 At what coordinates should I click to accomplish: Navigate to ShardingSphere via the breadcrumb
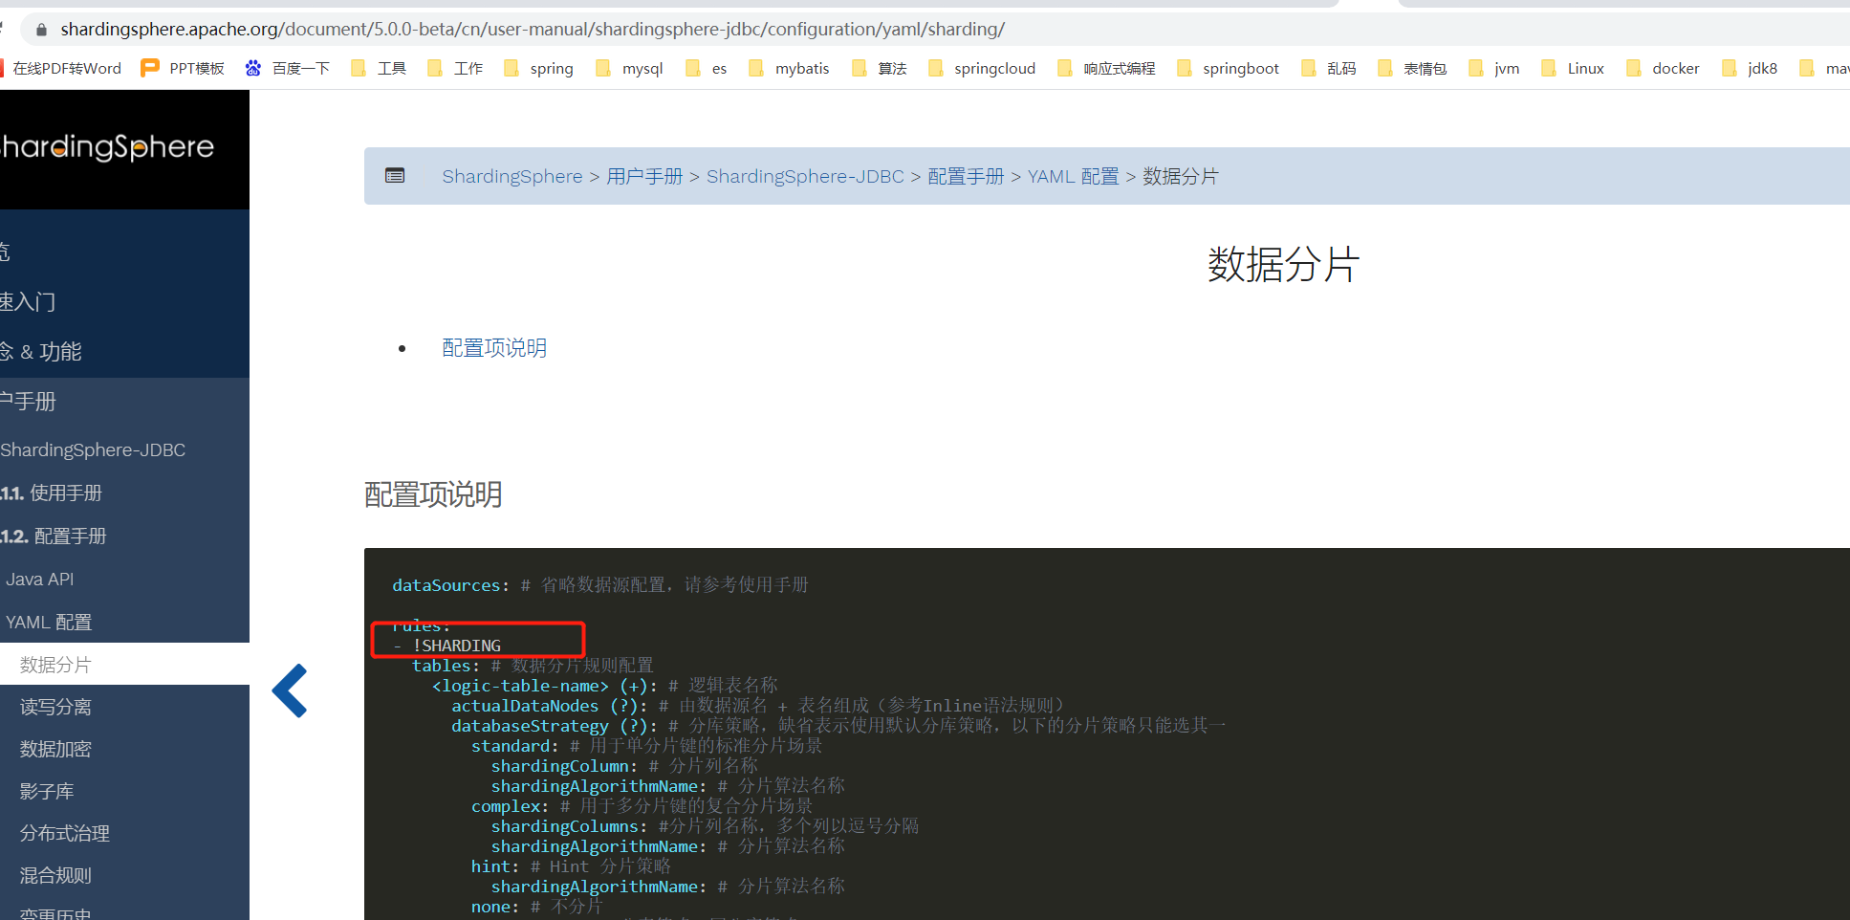pyautogui.click(x=512, y=176)
